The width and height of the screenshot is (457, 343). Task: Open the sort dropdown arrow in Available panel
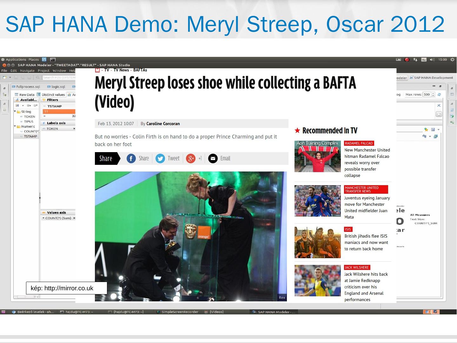pos(23,105)
